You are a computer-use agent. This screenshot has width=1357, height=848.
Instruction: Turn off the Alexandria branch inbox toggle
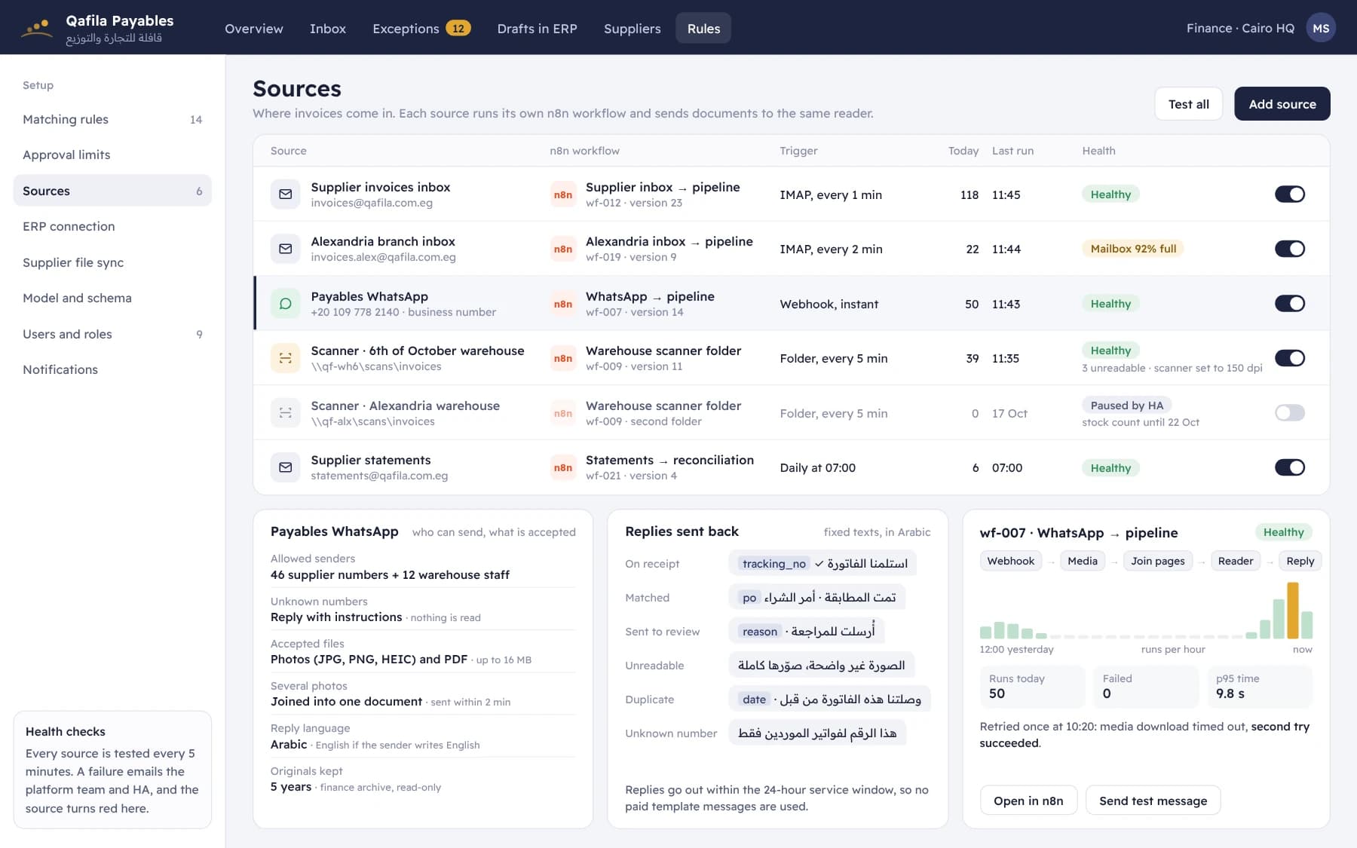[x=1290, y=249]
